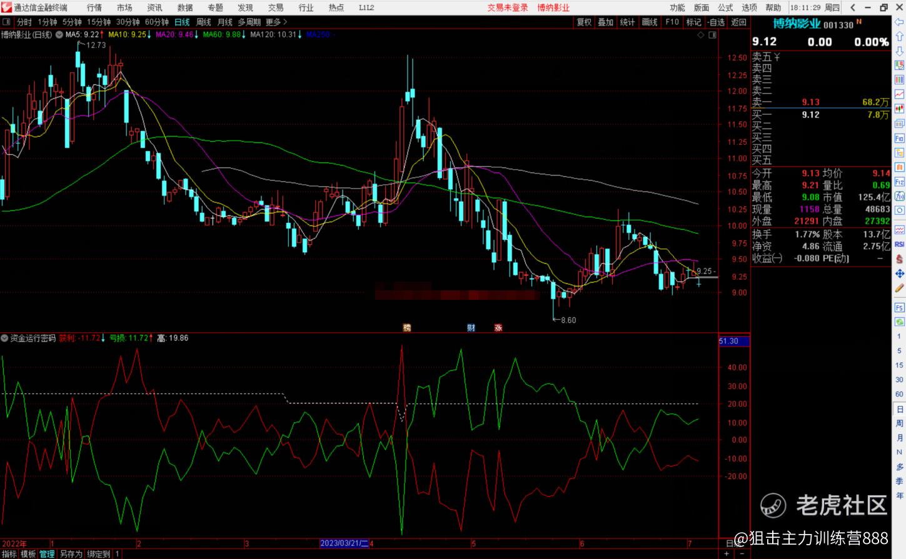
Task: Click the FS icon in right sidebar
Action: pyautogui.click(x=899, y=307)
